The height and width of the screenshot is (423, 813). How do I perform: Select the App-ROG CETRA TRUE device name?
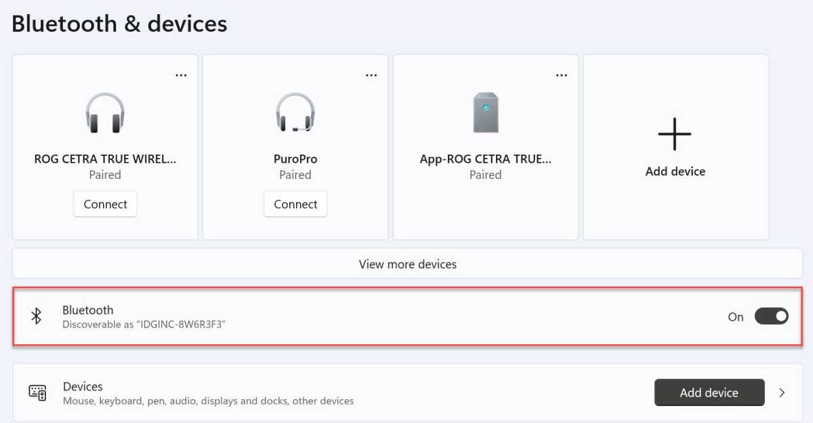coord(486,159)
